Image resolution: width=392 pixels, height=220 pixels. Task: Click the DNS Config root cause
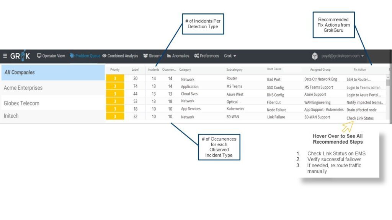276,95
